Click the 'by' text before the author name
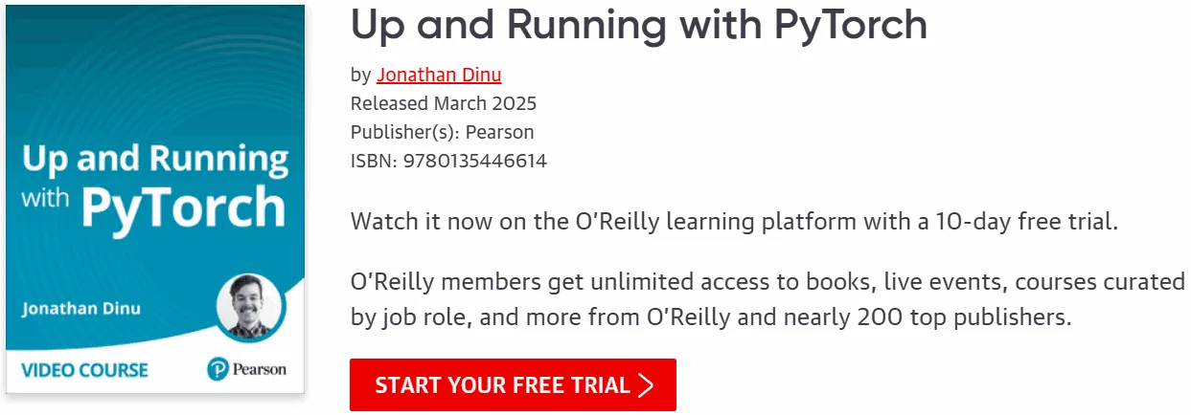1191x415 pixels. [360, 76]
